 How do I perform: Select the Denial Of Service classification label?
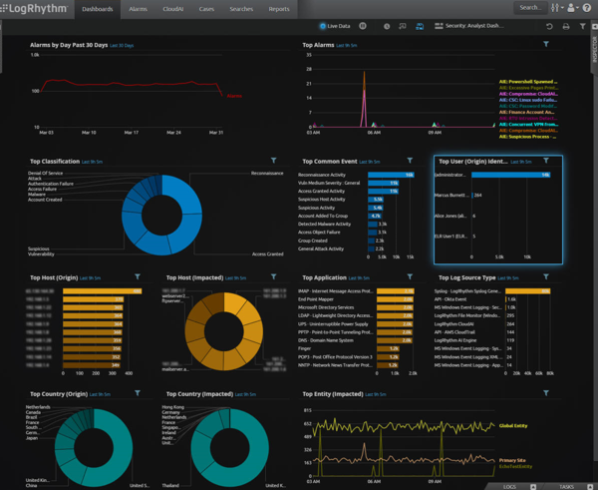[45, 173]
